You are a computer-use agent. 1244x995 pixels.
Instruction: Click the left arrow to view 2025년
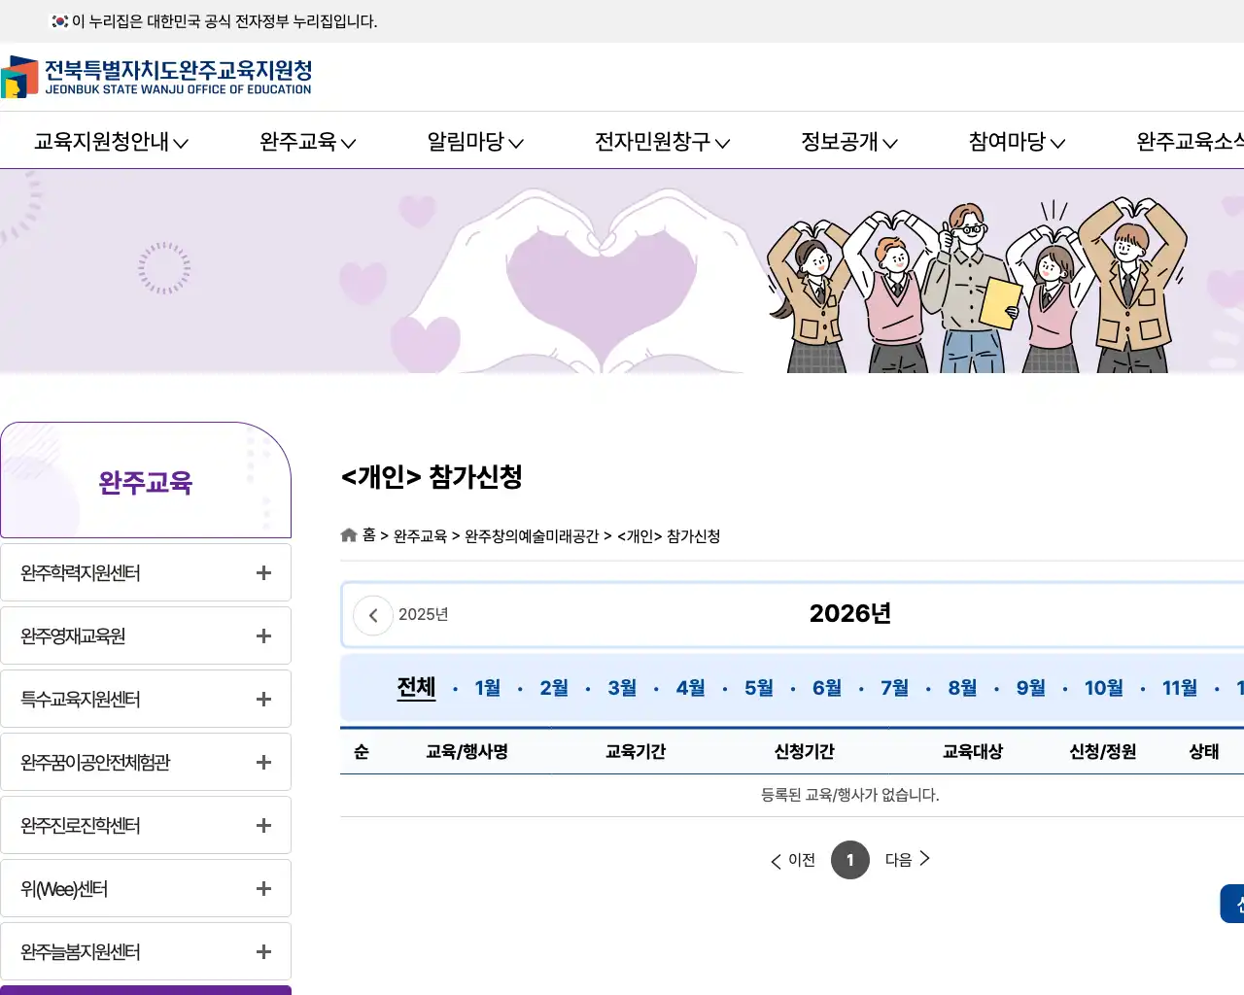click(x=372, y=614)
